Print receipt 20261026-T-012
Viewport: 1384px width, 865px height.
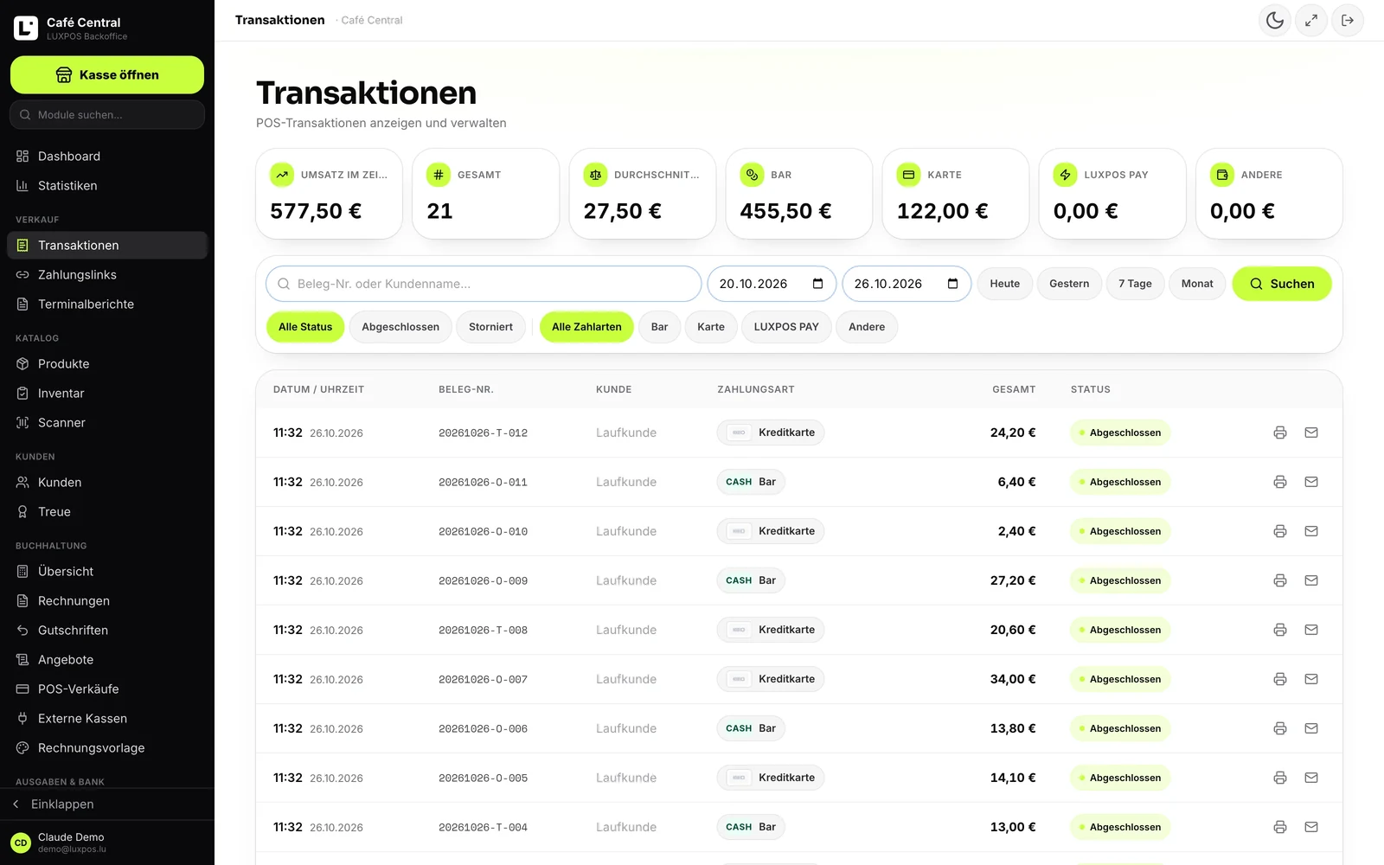[1280, 432]
